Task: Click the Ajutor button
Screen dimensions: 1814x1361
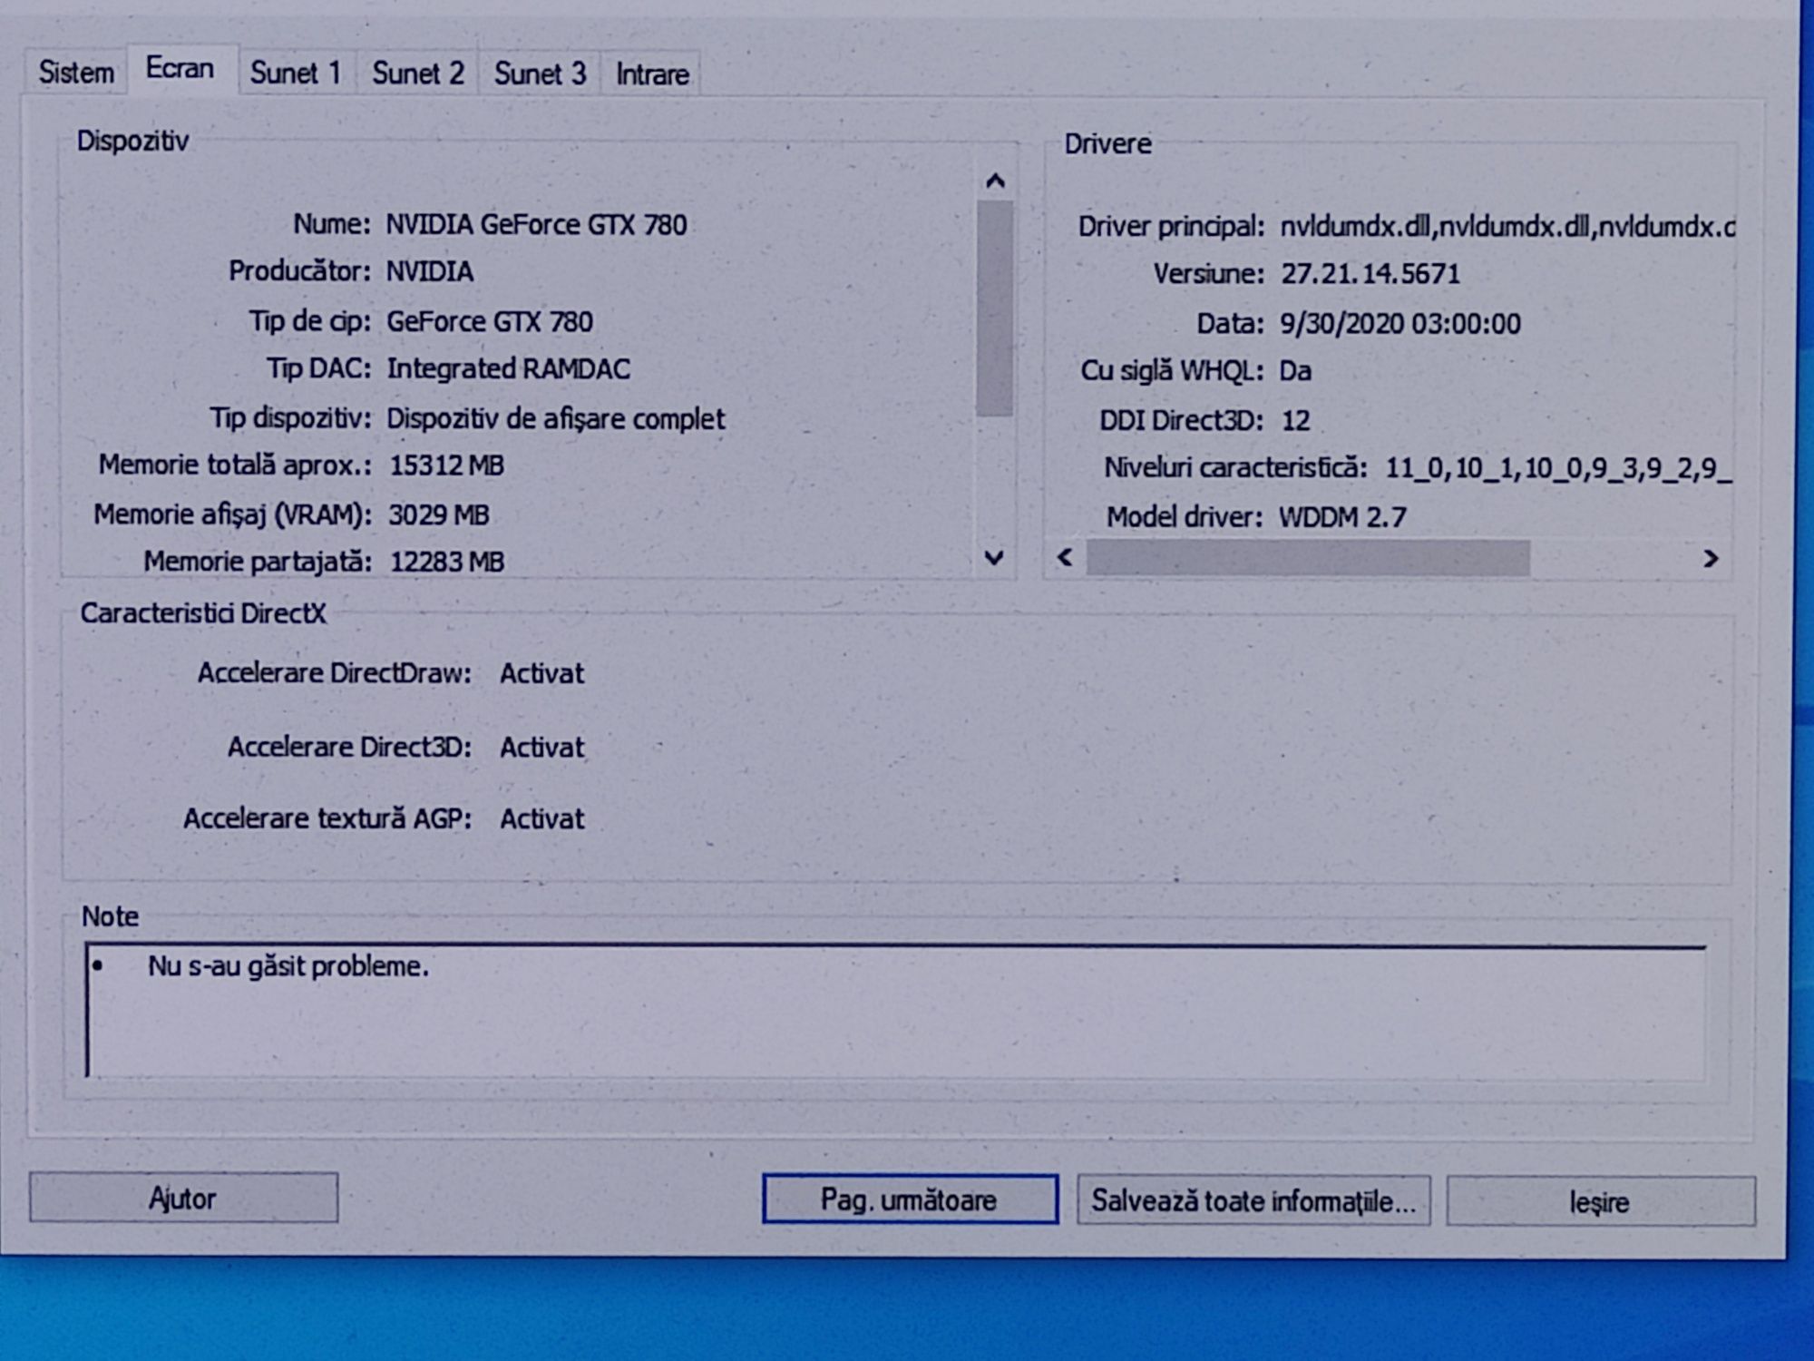Action: click(x=183, y=1199)
